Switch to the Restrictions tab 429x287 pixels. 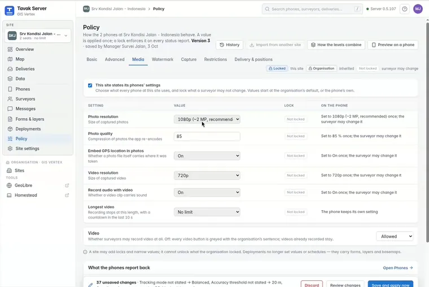pyautogui.click(x=216, y=59)
